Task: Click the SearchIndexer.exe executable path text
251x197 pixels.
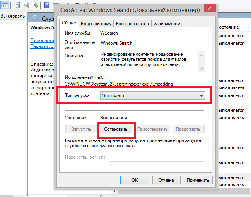Action: pyautogui.click(x=119, y=84)
